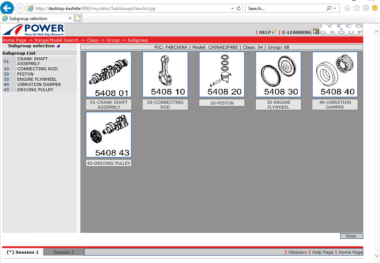Select ENGINE FLYWHEEL in the subgroup list

(37, 79)
